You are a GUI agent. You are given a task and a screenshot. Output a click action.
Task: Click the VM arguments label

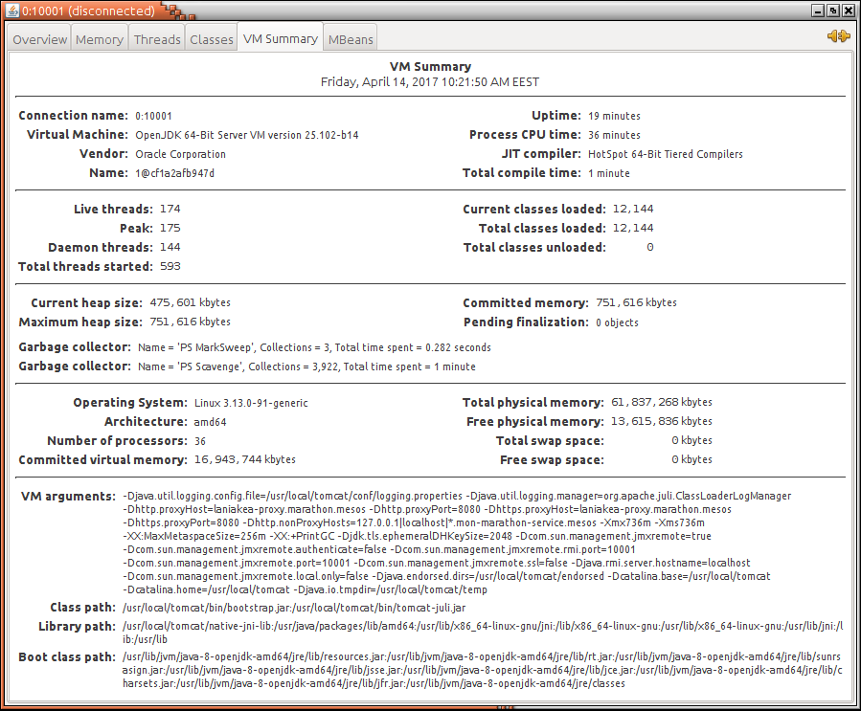pyautogui.click(x=68, y=497)
